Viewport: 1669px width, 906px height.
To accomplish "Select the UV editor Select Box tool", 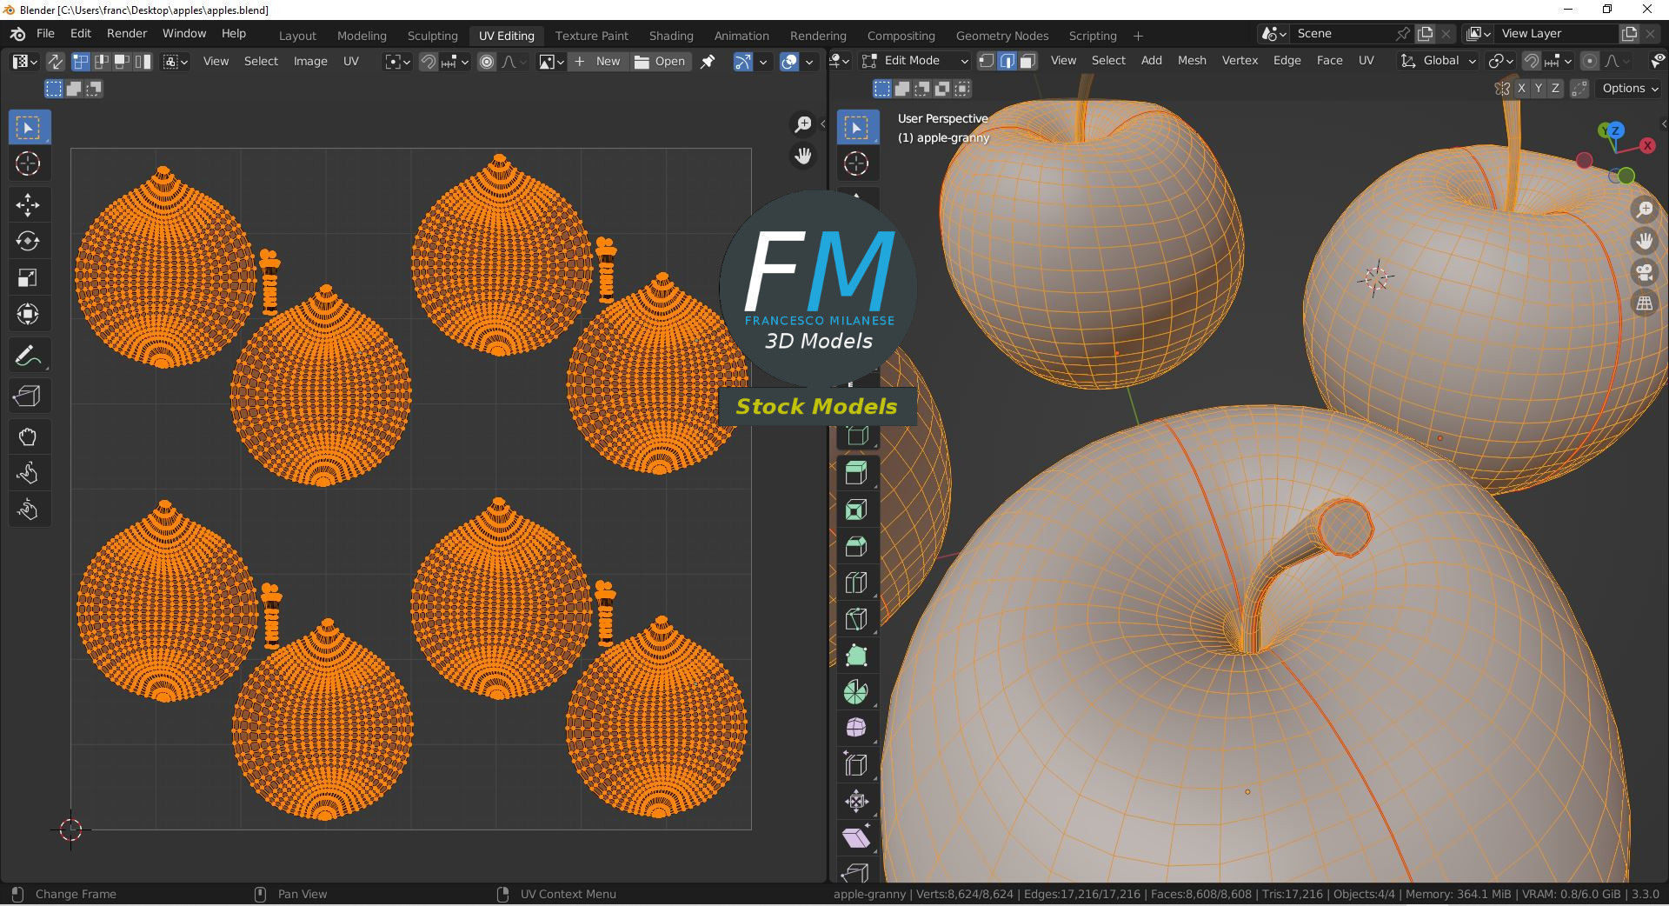I will tap(29, 128).
